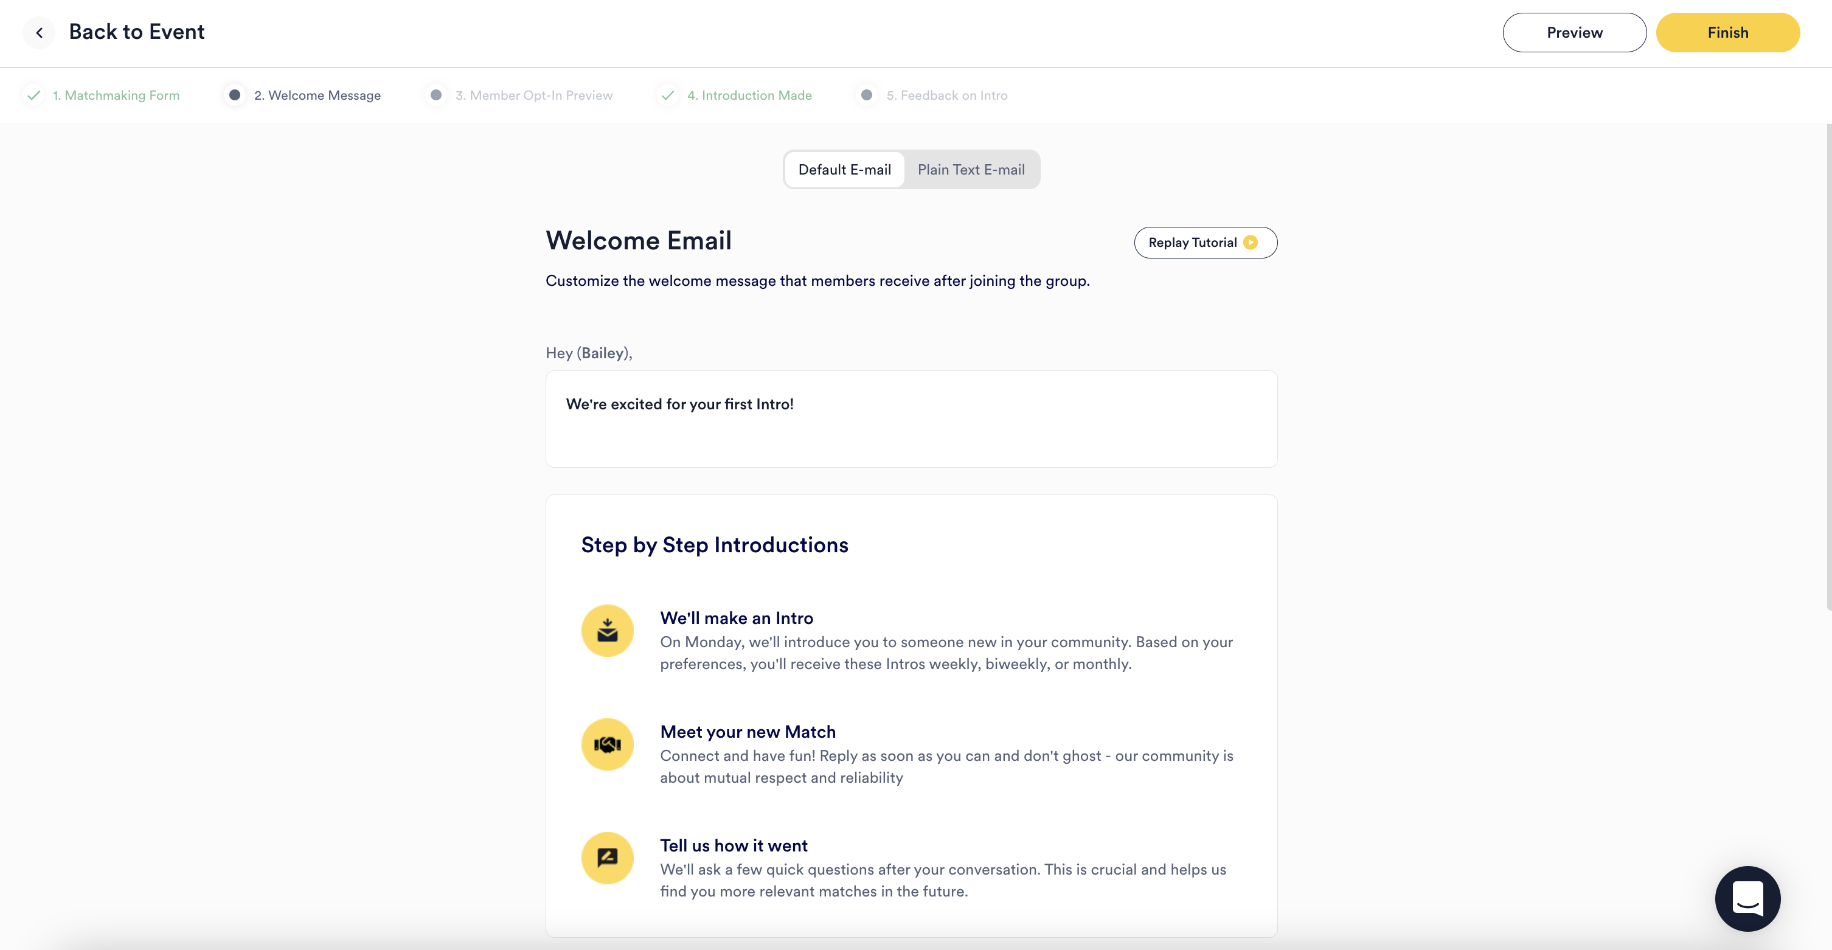The image size is (1832, 950).
Task: Open the chat support widget
Action: click(1747, 898)
